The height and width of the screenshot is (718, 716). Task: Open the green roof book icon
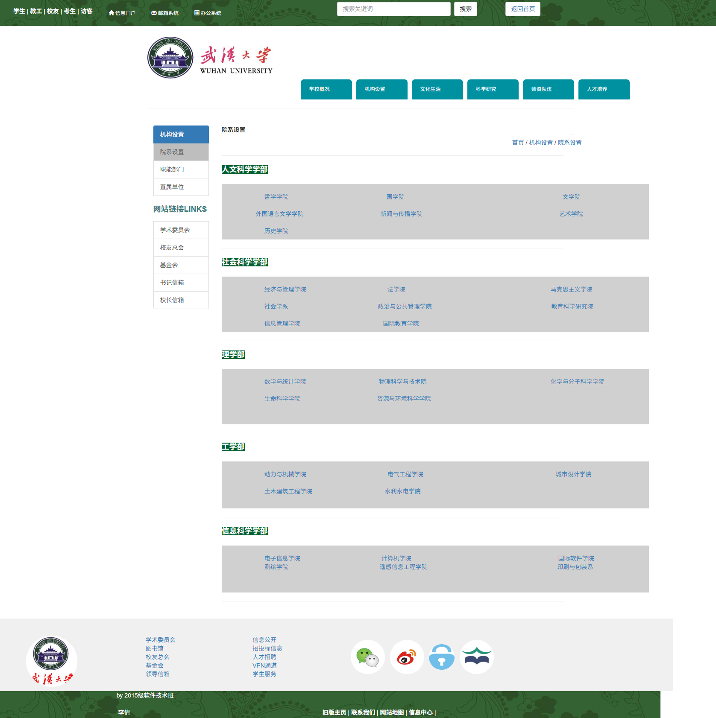(x=477, y=657)
